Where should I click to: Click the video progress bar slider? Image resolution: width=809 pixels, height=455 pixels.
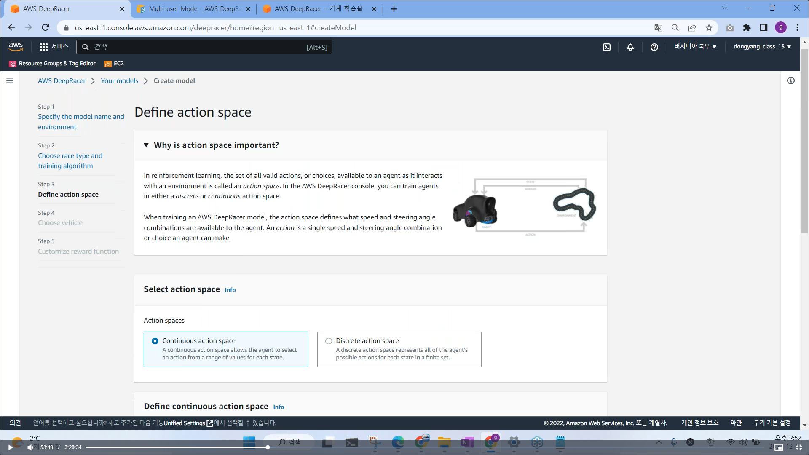coord(268,447)
